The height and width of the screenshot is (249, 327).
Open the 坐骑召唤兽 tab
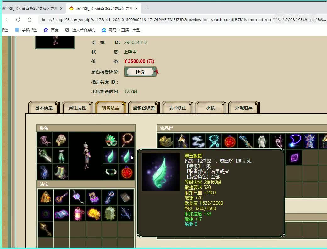[x=144, y=108]
